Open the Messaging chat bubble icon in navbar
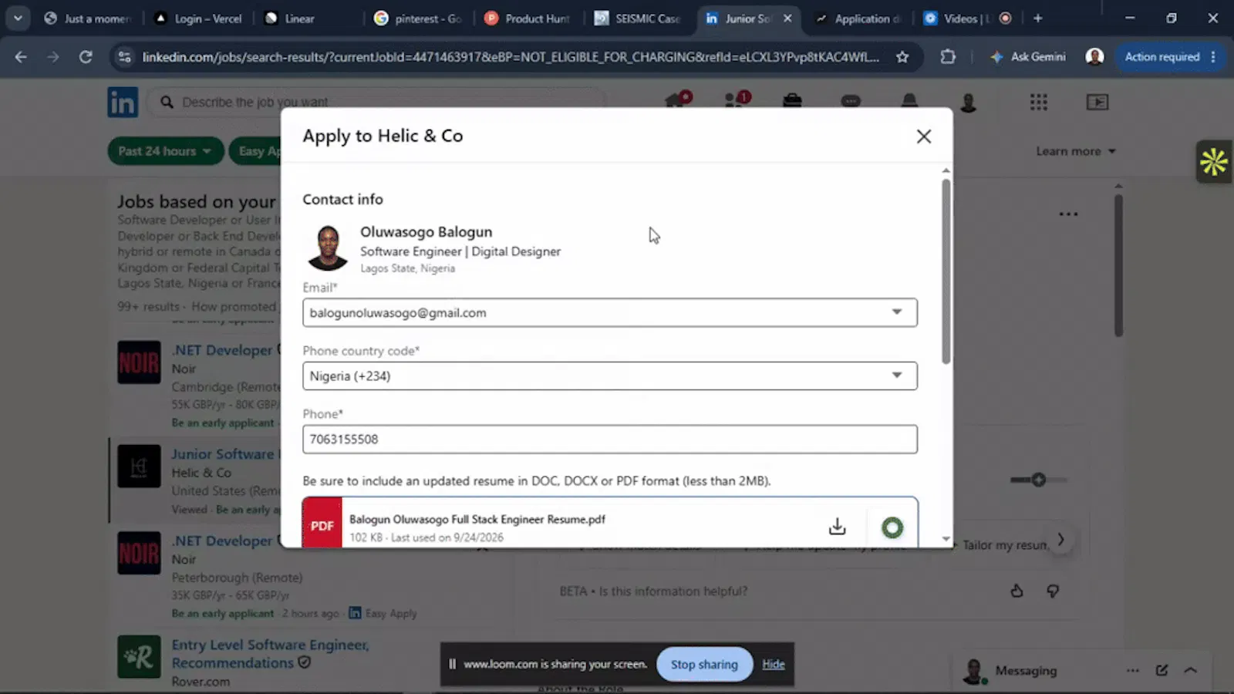 click(x=851, y=101)
